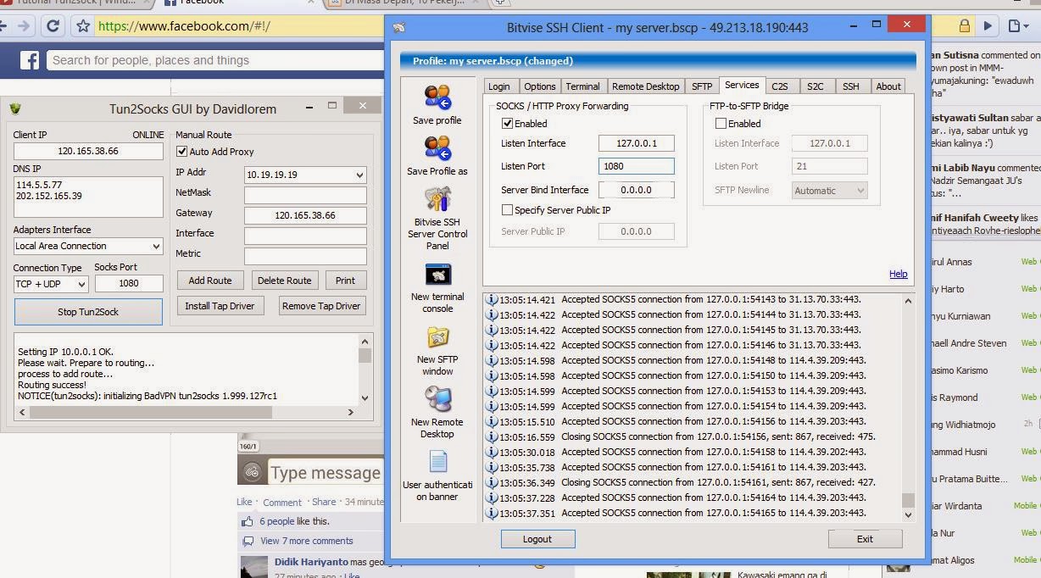The image size is (1041, 578).
Task: Open the Help link in Services tab
Action: click(898, 274)
